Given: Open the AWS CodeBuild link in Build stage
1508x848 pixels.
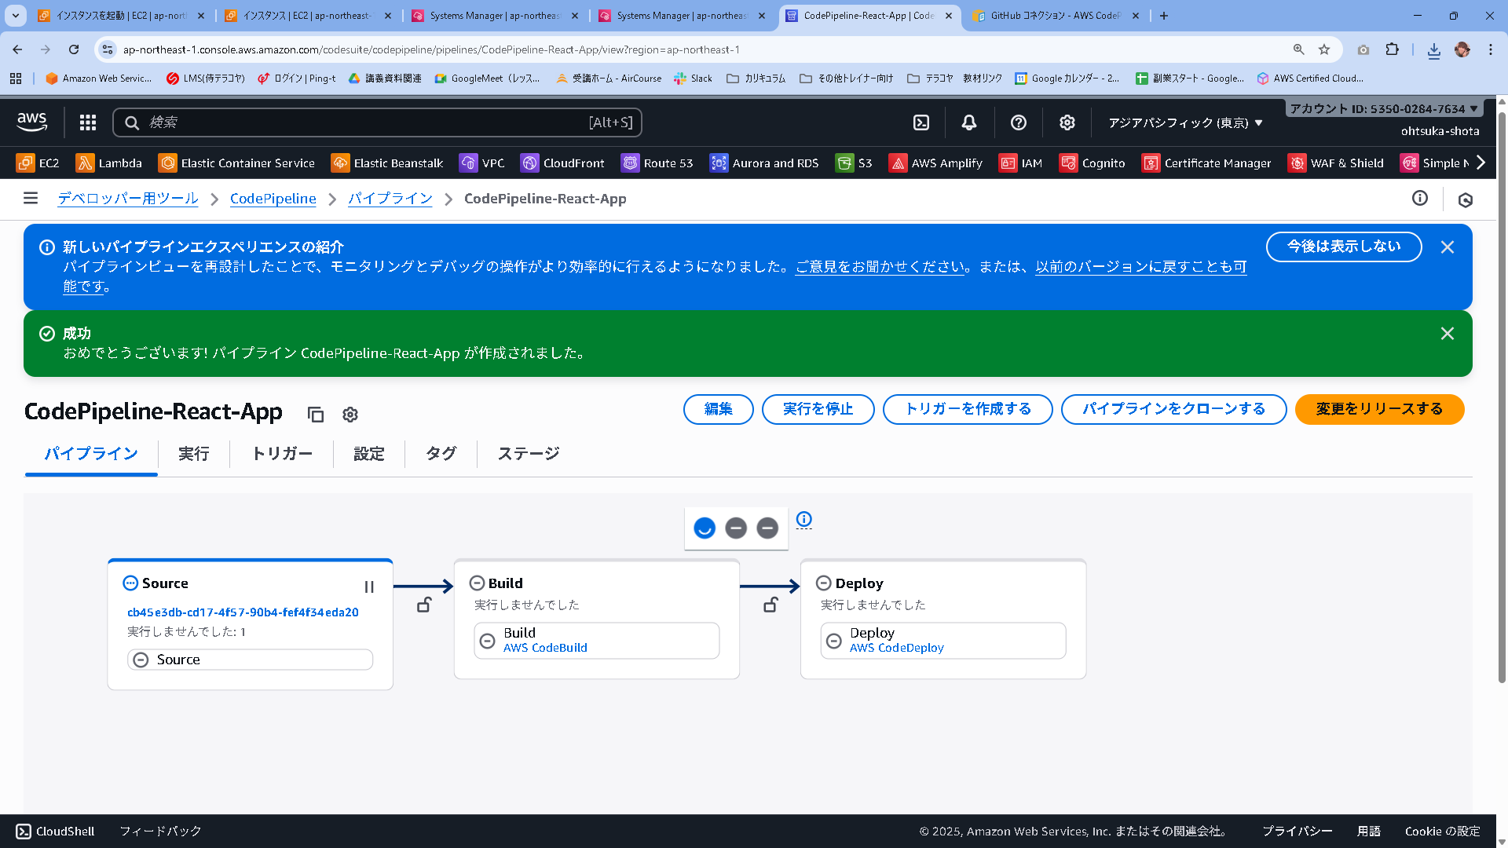Looking at the screenshot, I should tap(545, 648).
